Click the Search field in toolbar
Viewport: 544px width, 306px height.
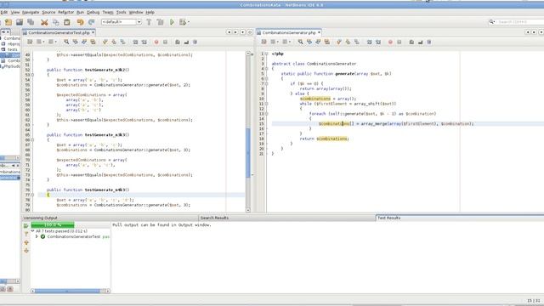(x=519, y=22)
